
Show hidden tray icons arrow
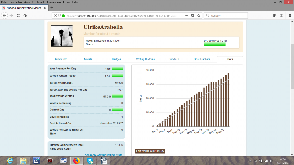click(250, 161)
